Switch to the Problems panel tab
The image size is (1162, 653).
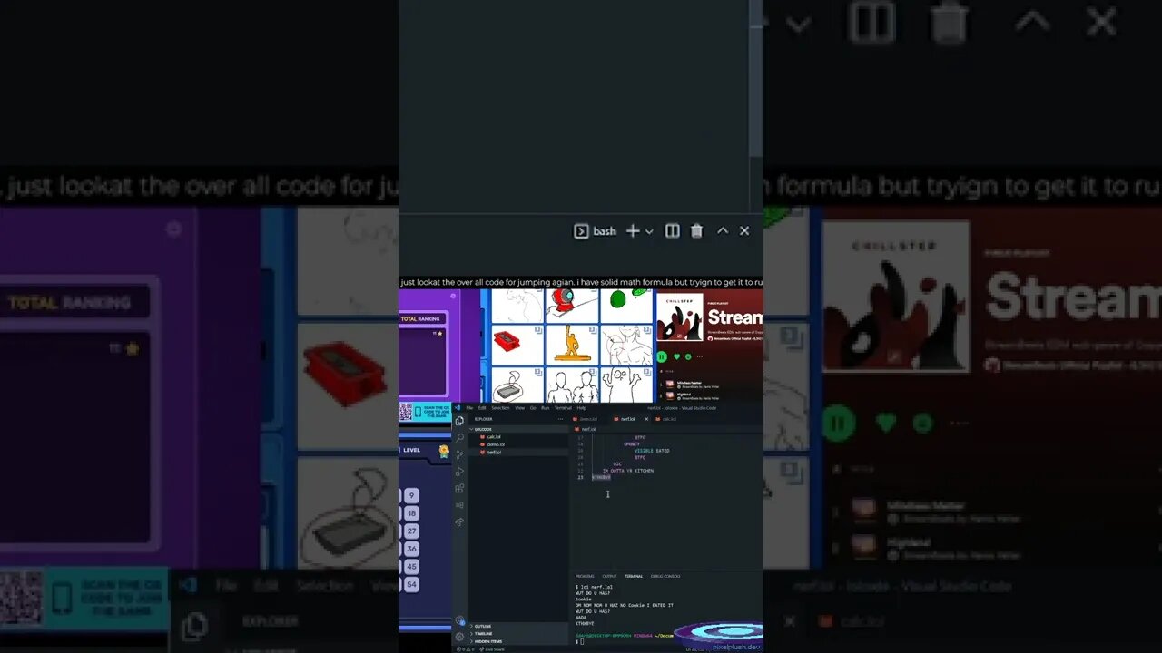(585, 576)
